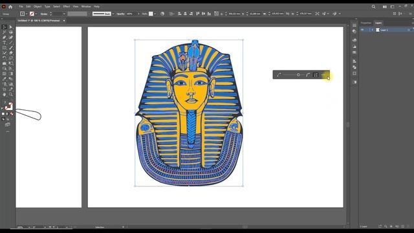Click the search magnifier icon
Screen dimensions: 414x233
click(373, 6)
